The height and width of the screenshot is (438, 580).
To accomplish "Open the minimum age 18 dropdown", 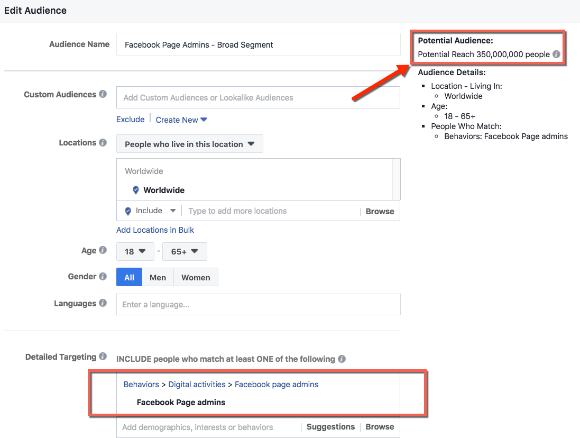I will click(x=135, y=252).
